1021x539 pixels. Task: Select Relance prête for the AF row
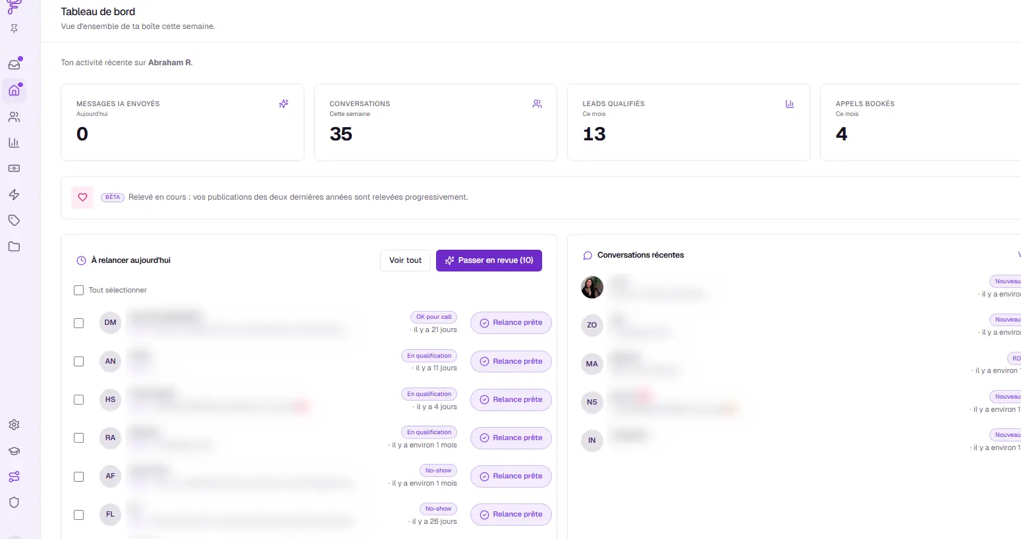point(511,476)
